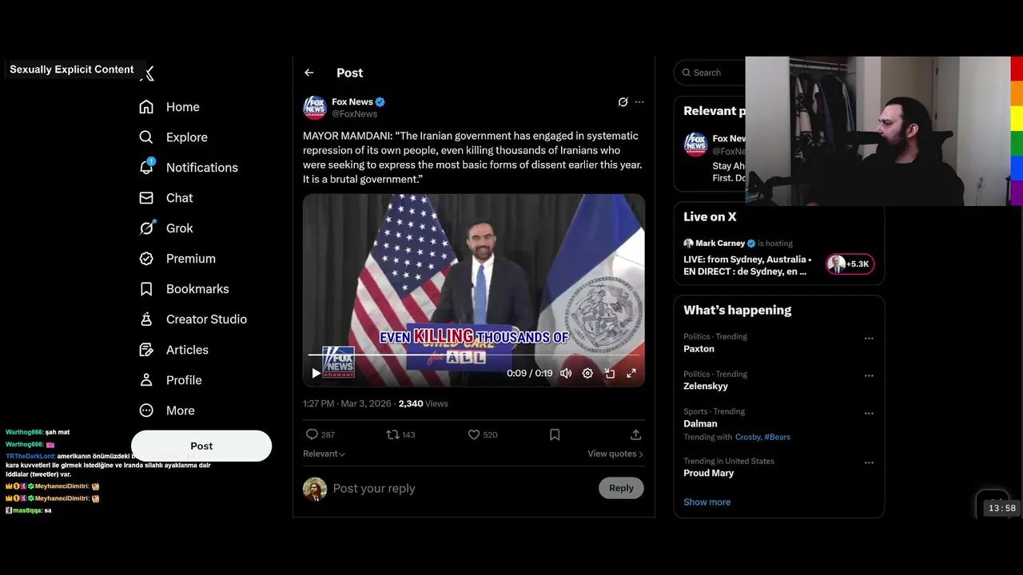Viewport: 1023px width, 575px height.
Task: Open the Home navigation item
Action: pos(169,107)
